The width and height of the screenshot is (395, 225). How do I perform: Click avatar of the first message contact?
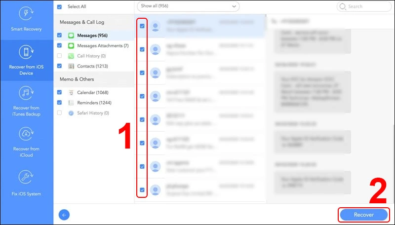click(156, 26)
